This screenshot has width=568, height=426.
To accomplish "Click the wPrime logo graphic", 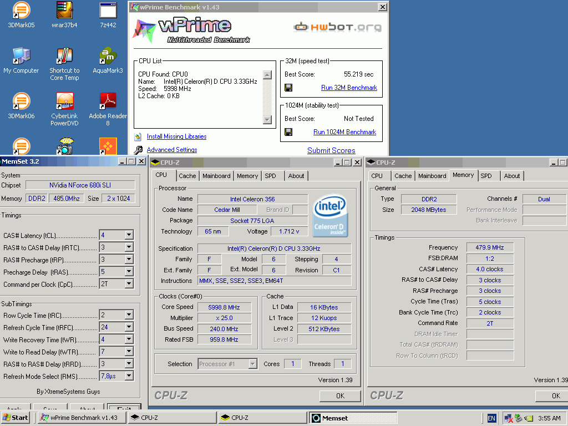I will 191,30.
